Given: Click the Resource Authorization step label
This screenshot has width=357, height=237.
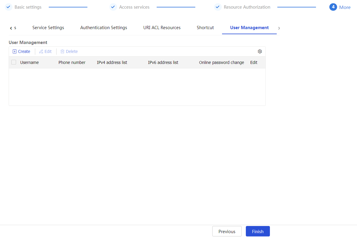Looking at the screenshot, I should (247, 7).
